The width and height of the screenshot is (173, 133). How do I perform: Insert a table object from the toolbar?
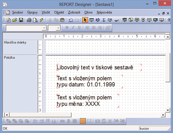[137, 20]
